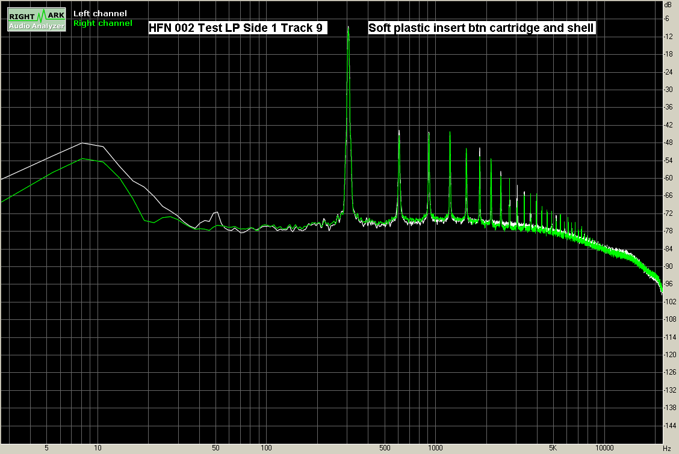Click the 'Soft plastic insert btn cartridge and shell' caption

[481, 28]
